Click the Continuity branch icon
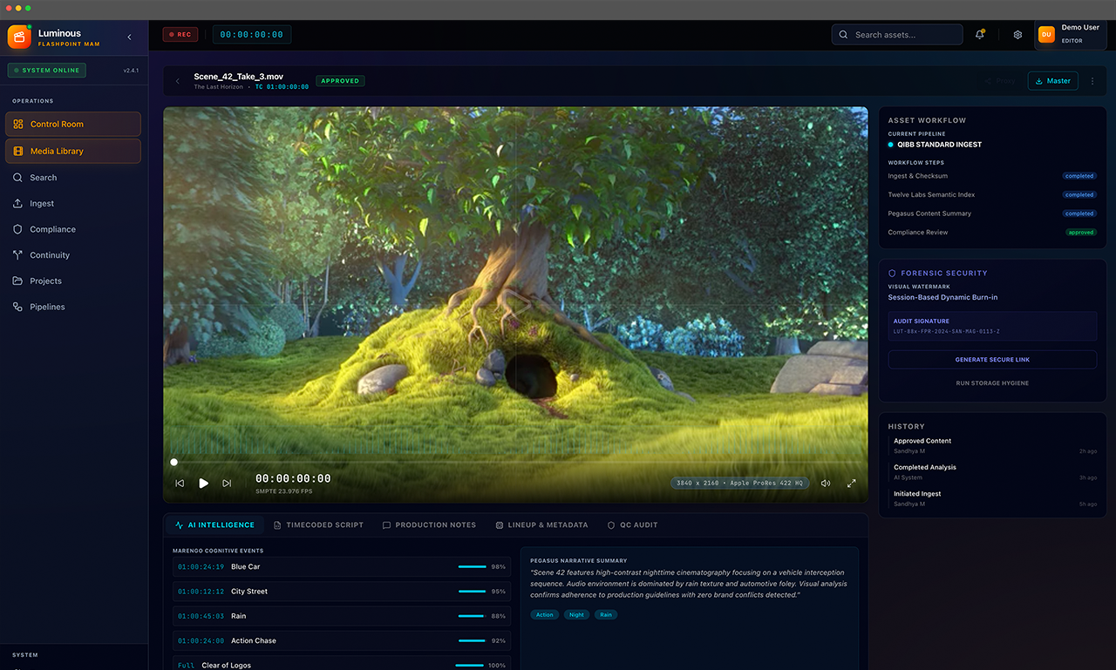This screenshot has height=670, width=1116. click(x=18, y=255)
